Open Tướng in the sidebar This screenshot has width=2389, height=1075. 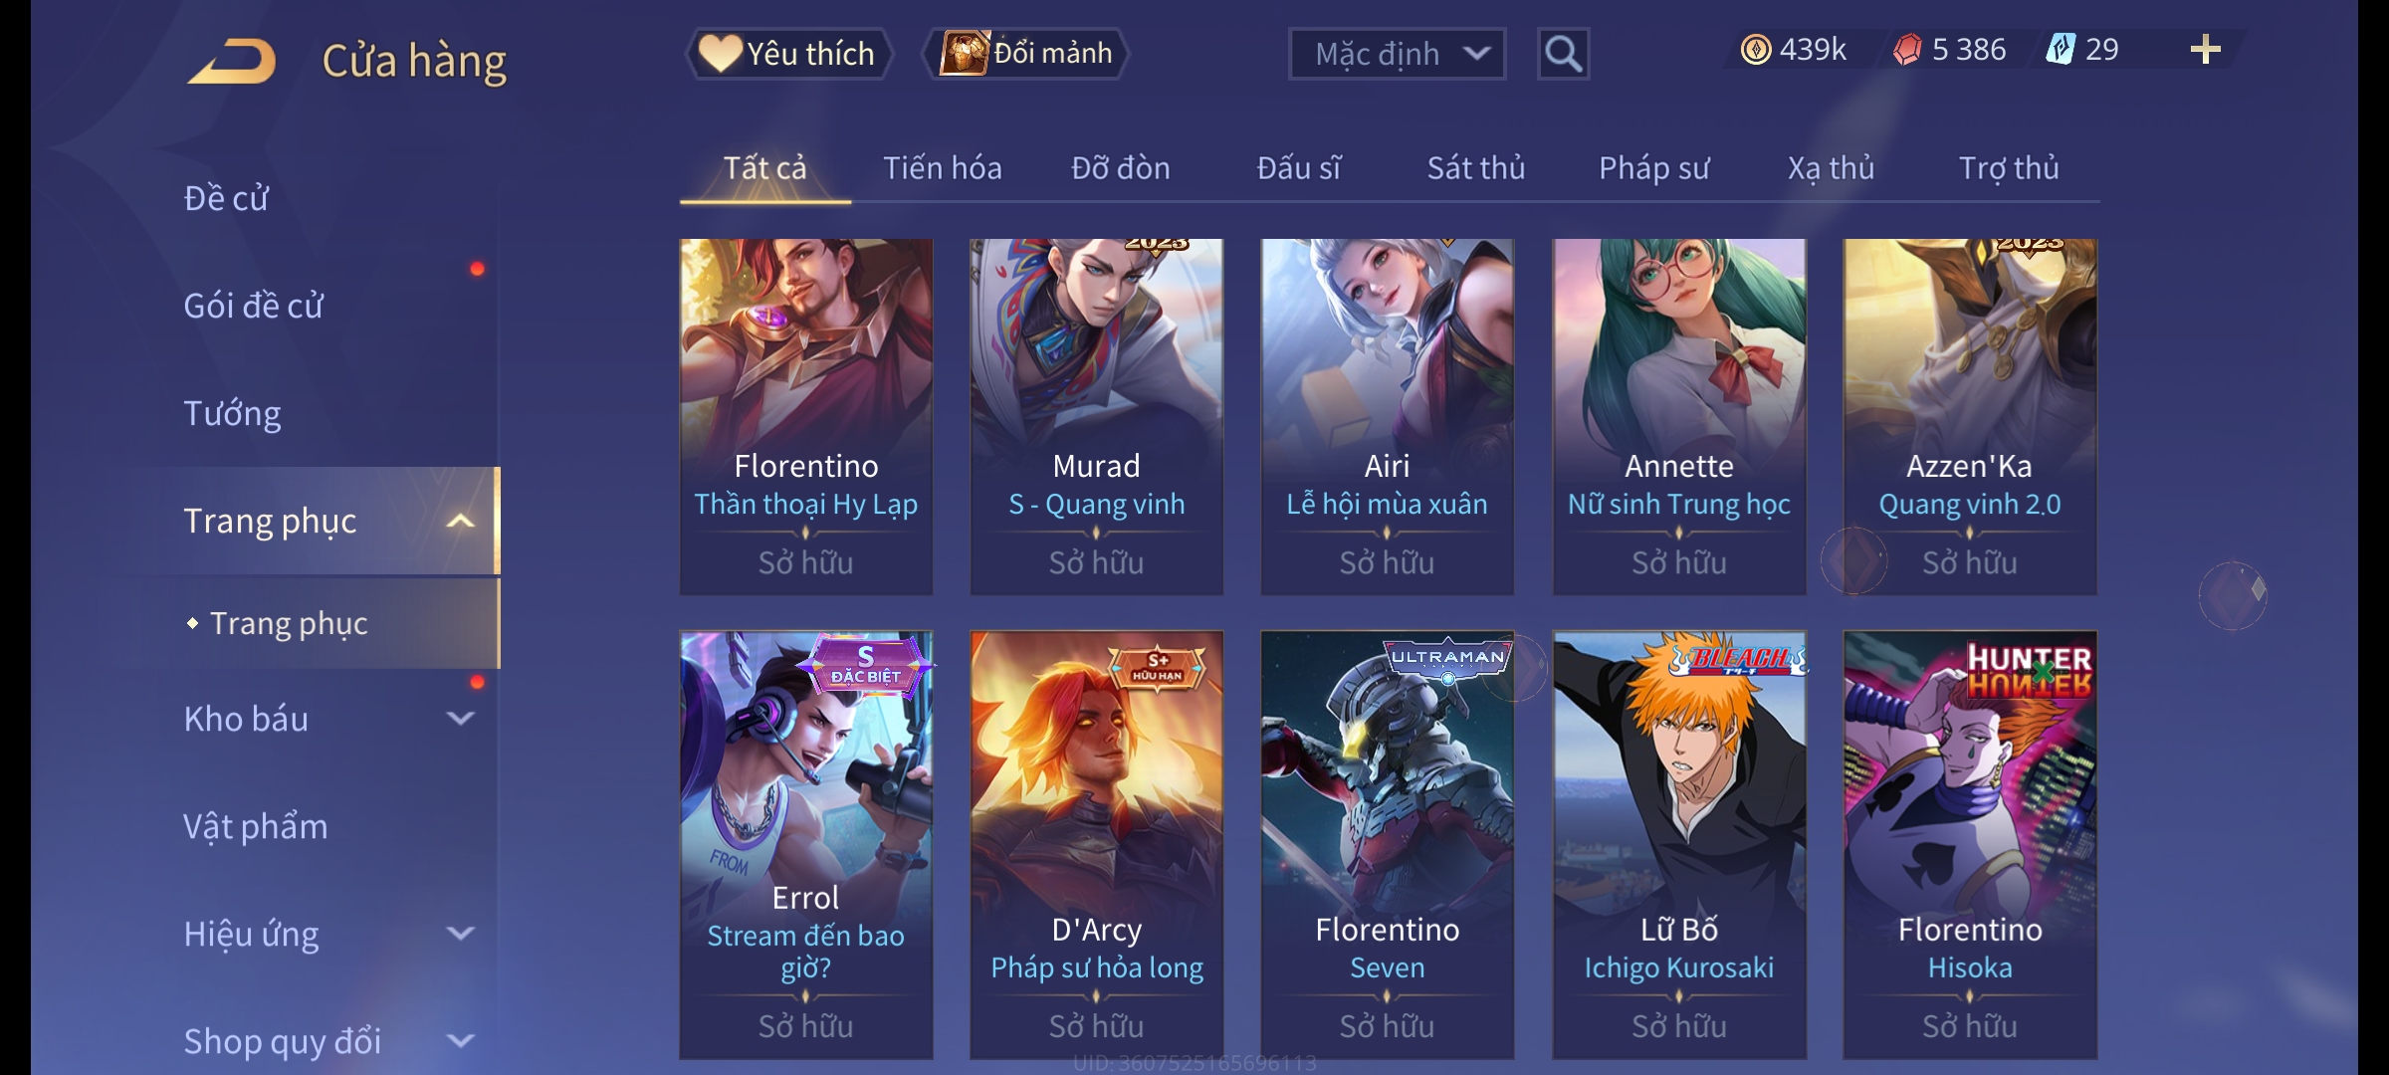(x=233, y=413)
